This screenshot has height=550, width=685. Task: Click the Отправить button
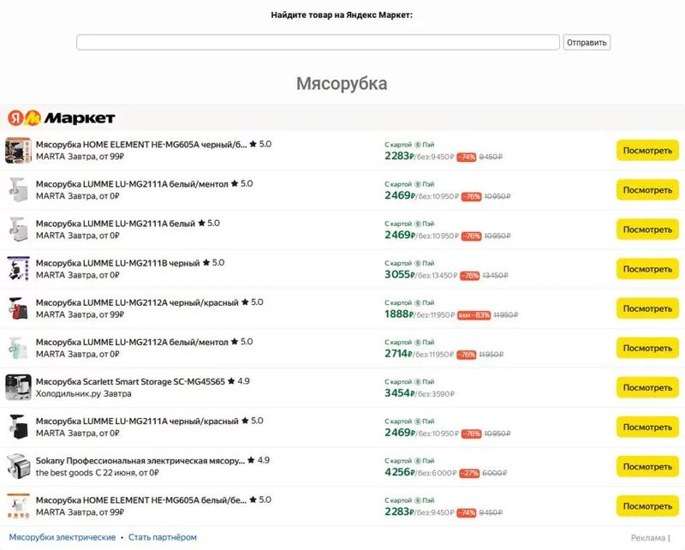tap(587, 43)
